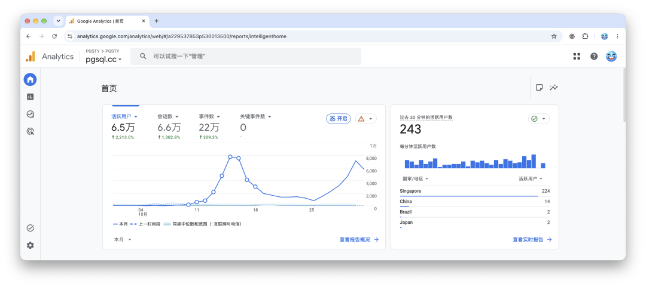Viewport: 646px width, 287px height.
Task: Open the Help question mark icon
Action: (594, 56)
